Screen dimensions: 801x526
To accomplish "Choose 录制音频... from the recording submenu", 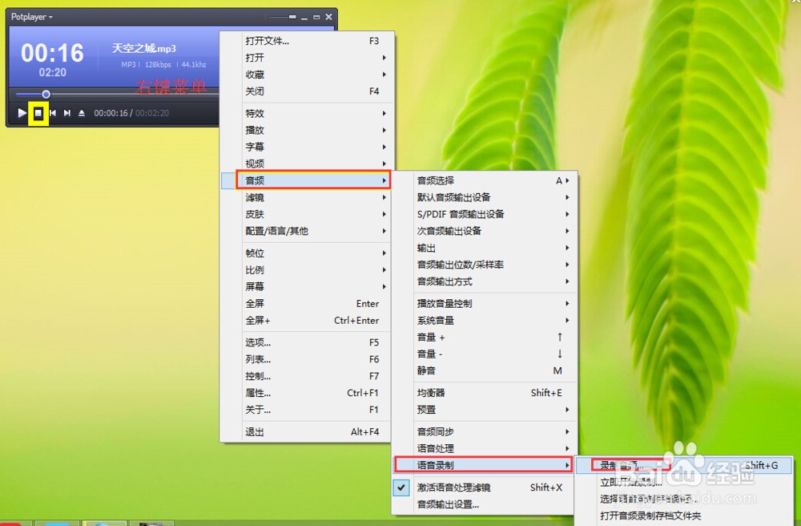I will (684, 465).
